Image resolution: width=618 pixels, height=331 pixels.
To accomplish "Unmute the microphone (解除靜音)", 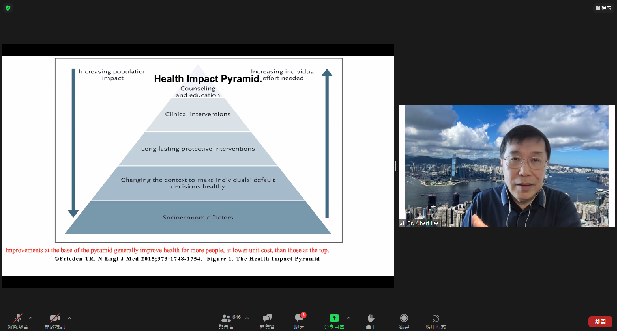I will (18, 318).
